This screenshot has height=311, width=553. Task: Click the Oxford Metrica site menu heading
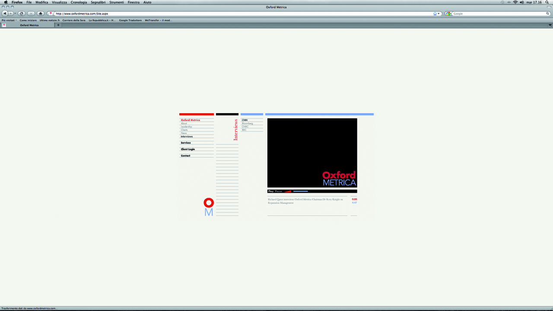pyautogui.click(x=190, y=120)
